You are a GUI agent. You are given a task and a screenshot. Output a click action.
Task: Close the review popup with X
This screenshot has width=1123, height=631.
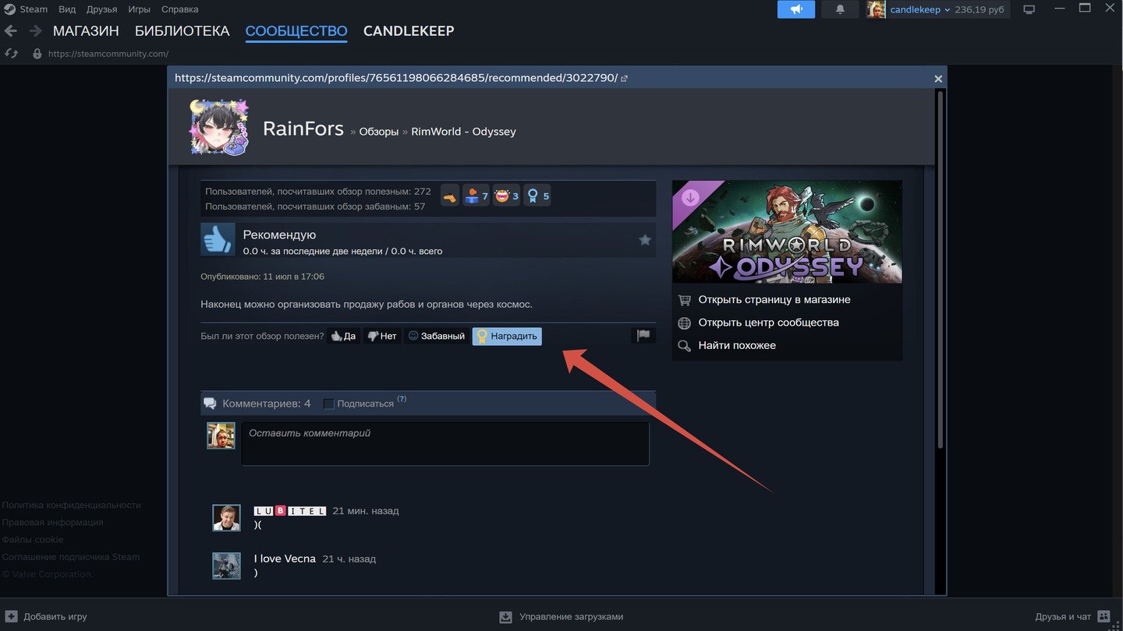pyautogui.click(x=938, y=79)
